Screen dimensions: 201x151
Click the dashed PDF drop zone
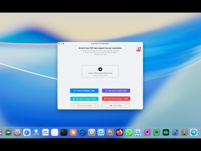pyautogui.click(x=100, y=71)
